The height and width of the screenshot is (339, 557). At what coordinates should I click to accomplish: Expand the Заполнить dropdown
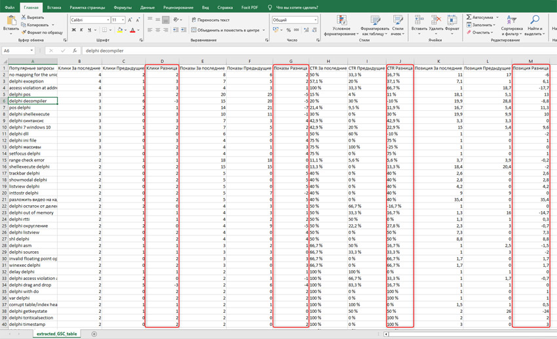(x=494, y=25)
